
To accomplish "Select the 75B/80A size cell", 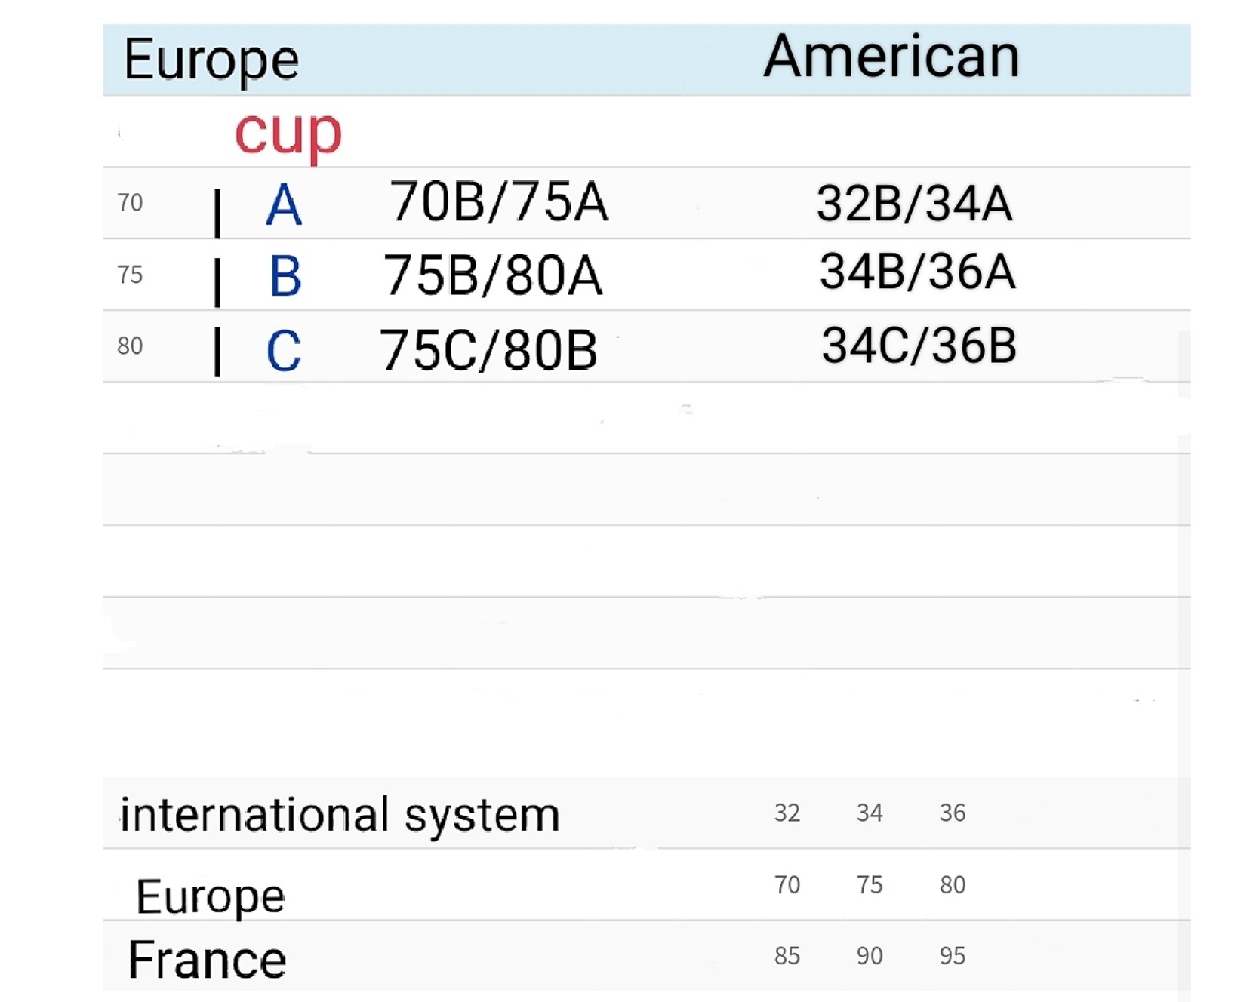I will pos(493,275).
